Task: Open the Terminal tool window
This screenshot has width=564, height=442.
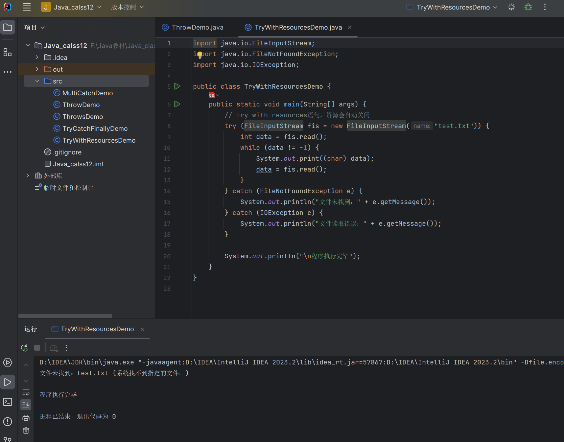Action: [x=7, y=402]
